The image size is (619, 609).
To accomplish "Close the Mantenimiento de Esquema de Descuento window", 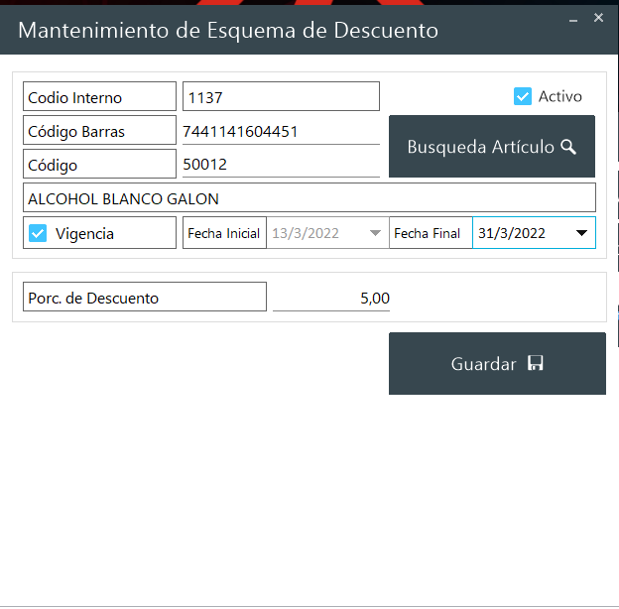I will point(598,18).
